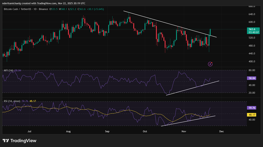
Task: Click the Bitcoin Cash / TetherUS symbol title
Action: pyautogui.click(x=17, y=9)
